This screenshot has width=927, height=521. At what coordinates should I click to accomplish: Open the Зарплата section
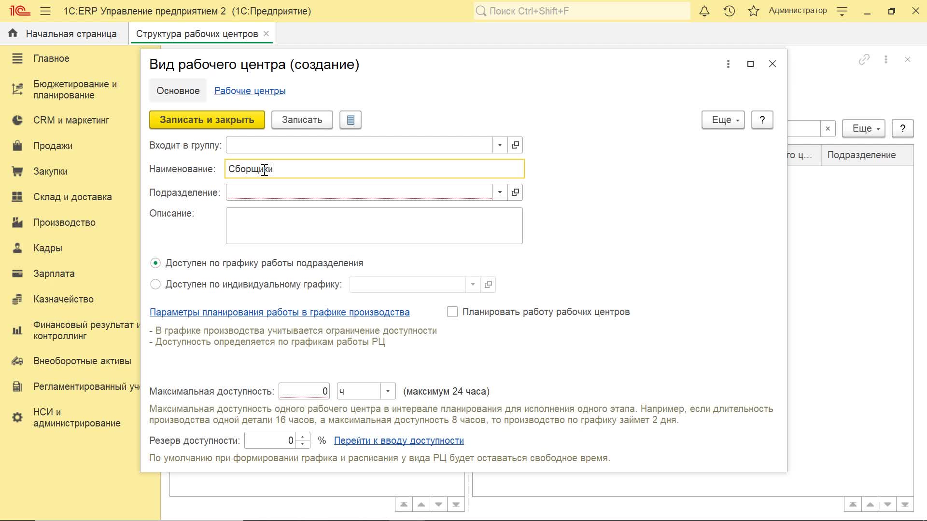tap(54, 274)
